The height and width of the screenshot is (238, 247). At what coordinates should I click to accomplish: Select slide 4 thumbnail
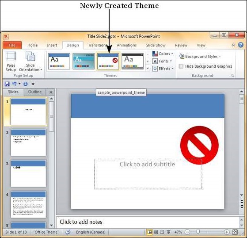coord(28,204)
